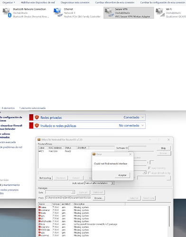Click the Reboot button

(76, 178)
